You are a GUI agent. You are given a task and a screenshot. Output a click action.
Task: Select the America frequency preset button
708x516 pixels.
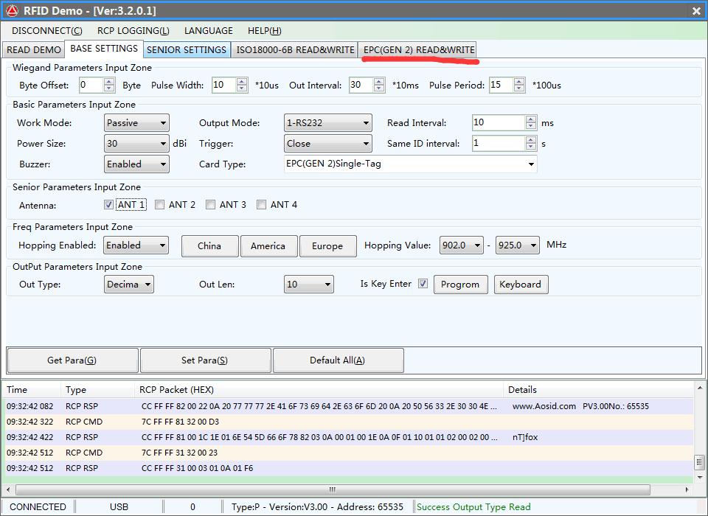(x=268, y=246)
